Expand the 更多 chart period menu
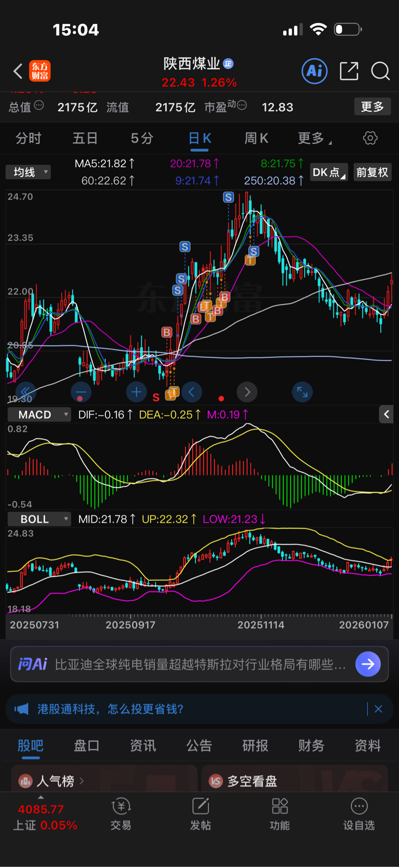399x867 pixels. pos(314,138)
